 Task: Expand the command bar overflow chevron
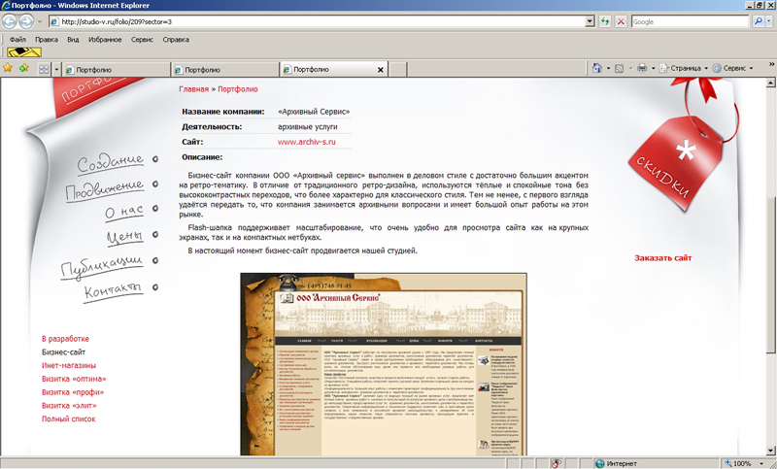[771, 64]
